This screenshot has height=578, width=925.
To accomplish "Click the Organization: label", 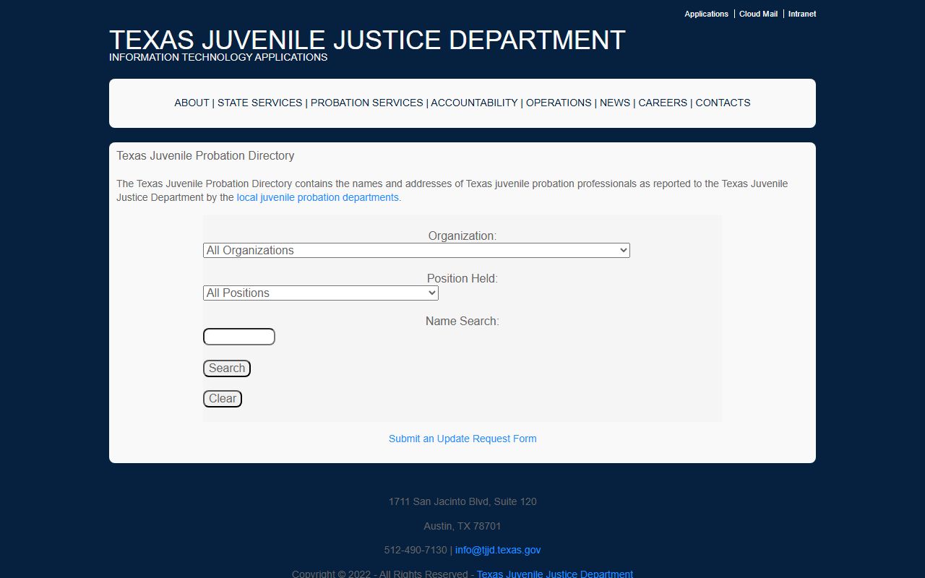I will tap(462, 236).
